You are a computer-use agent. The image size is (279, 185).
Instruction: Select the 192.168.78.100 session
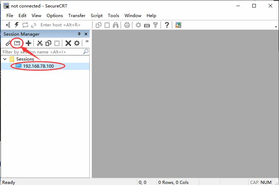click(x=38, y=66)
